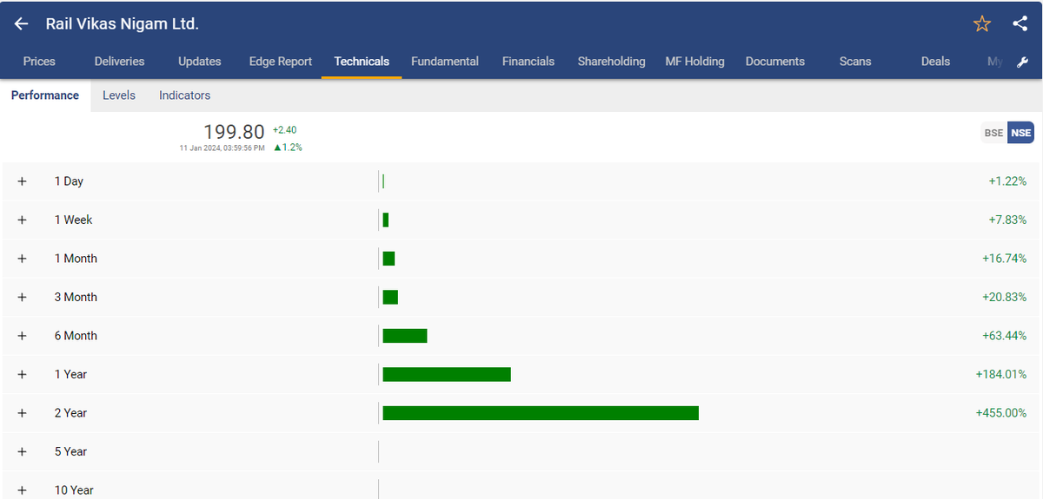
Task: Click the 6 Month green performance bar
Action: 405,336
